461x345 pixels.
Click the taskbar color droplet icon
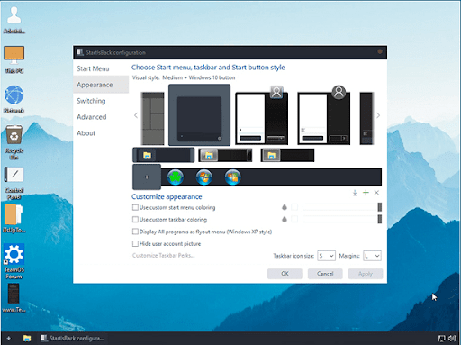(285, 219)
